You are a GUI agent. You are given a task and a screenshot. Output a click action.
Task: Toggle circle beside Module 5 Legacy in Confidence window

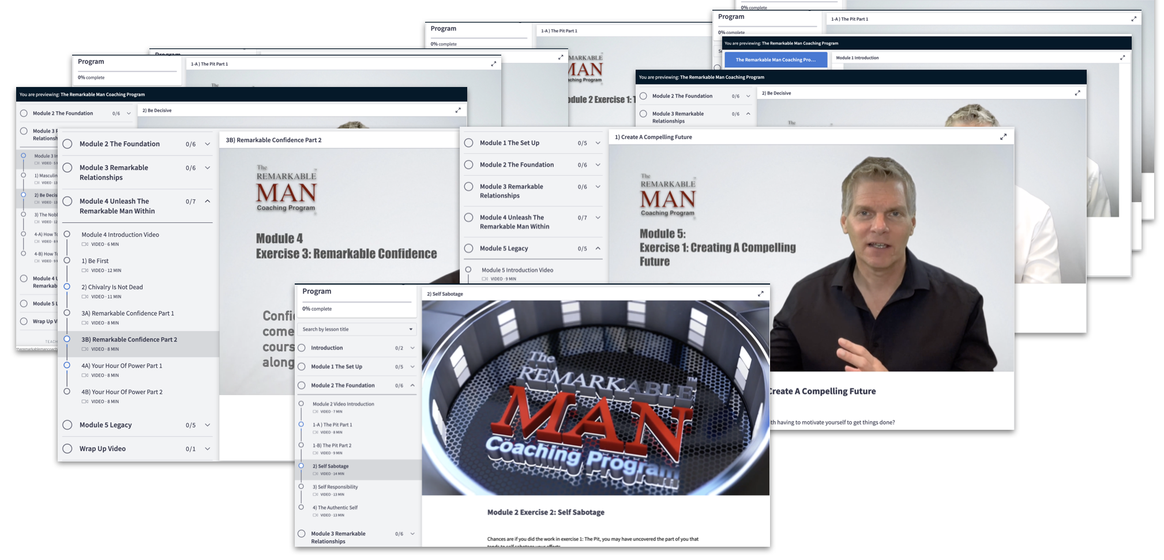coord(67,425)
